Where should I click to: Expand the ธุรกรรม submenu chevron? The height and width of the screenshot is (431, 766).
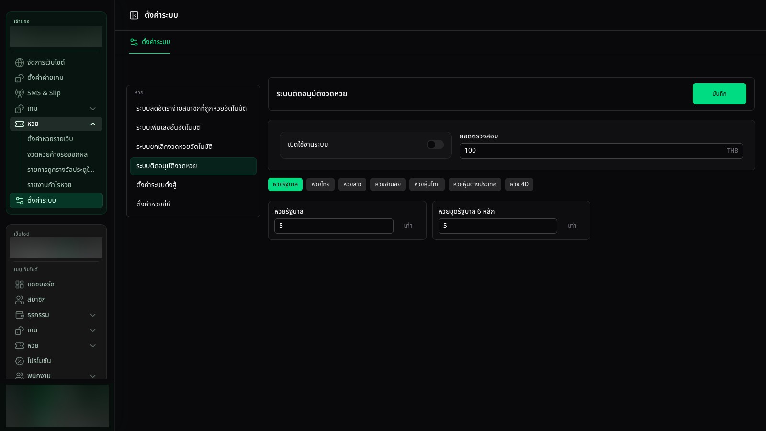coord(93,315)
